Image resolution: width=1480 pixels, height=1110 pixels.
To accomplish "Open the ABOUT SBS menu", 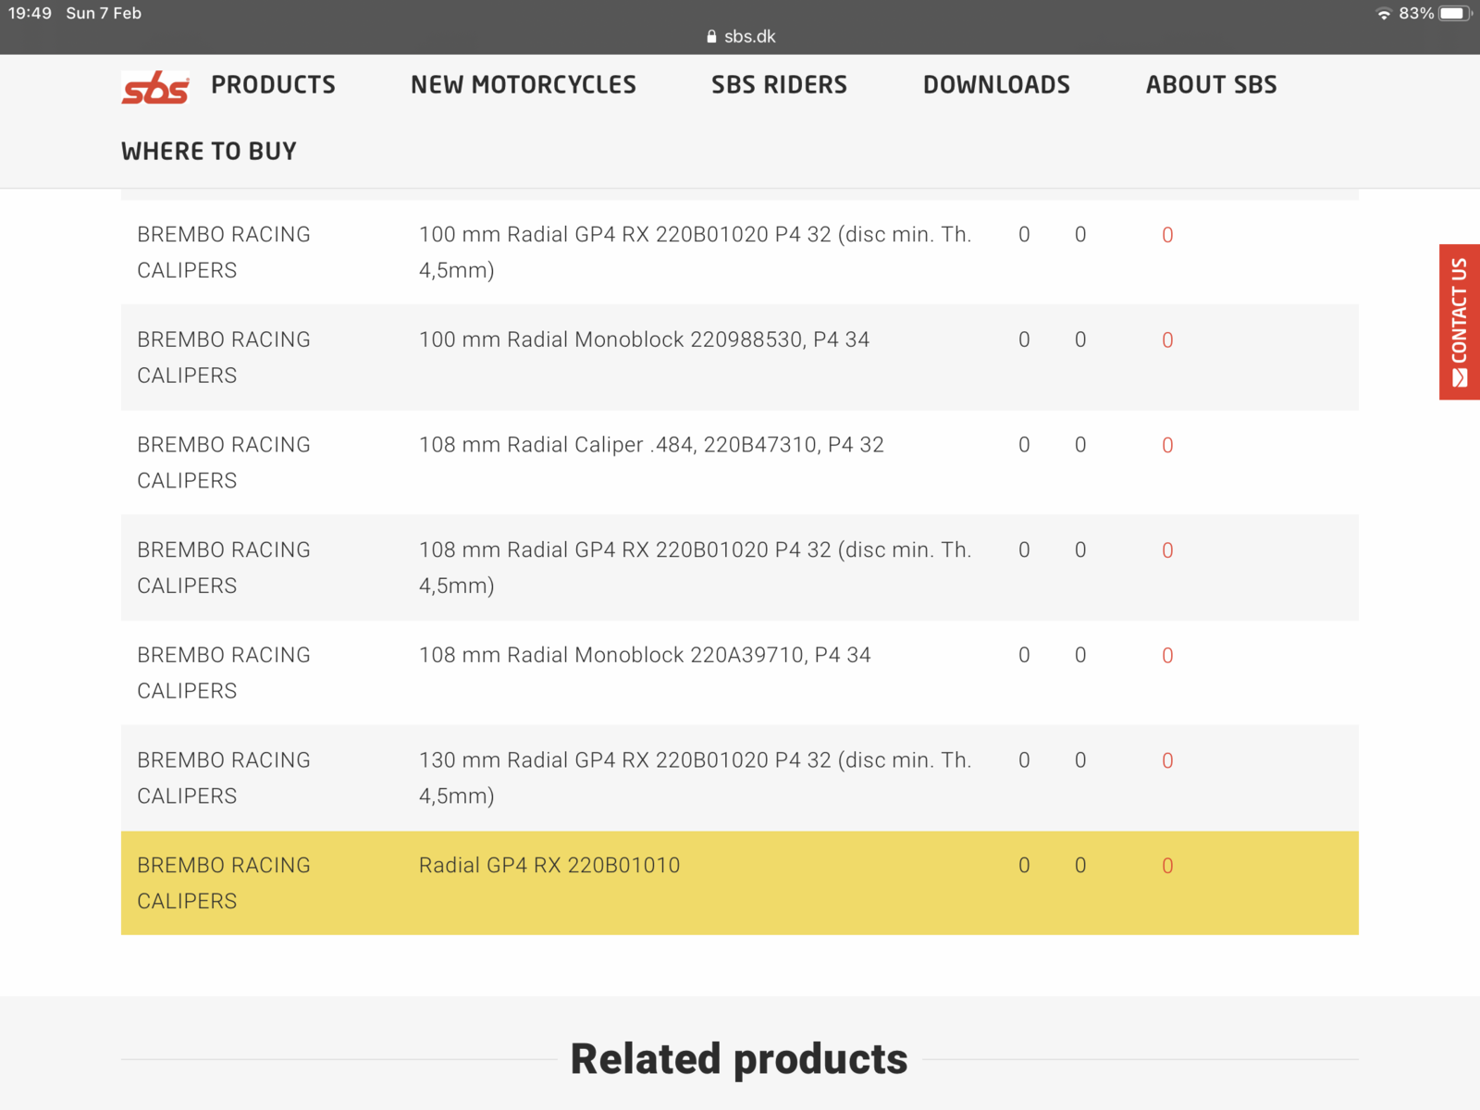I will 1211,85.
